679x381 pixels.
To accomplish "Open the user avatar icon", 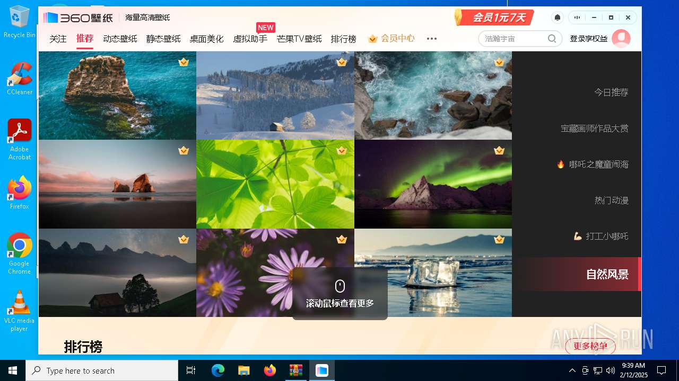I will point(621,39).
